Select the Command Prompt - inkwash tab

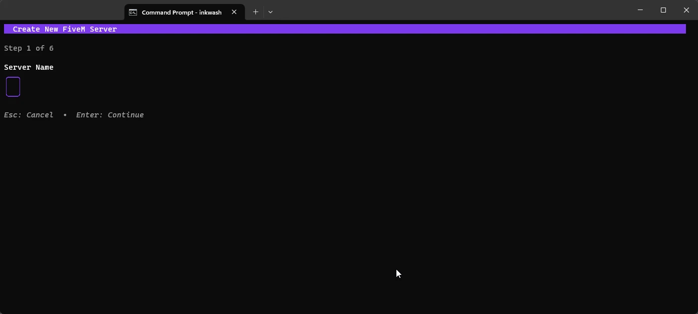pyautogui.click(x=184, y=12)
